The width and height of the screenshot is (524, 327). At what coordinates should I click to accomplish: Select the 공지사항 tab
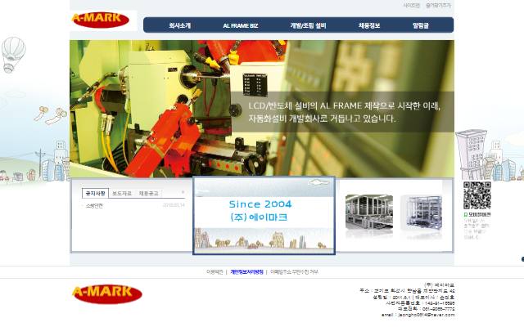pos(95,193)
